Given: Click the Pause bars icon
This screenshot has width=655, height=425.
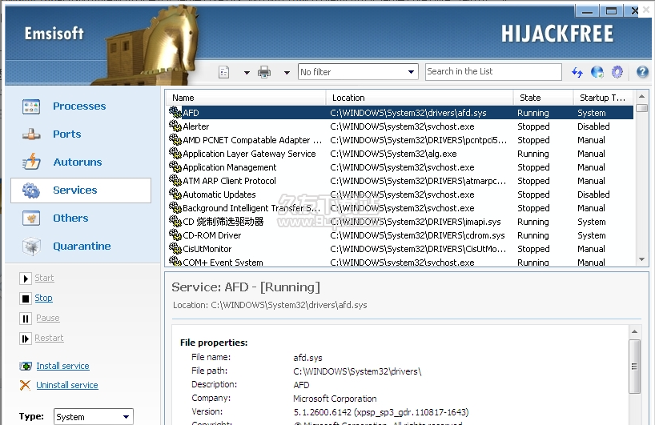Looking at the screenshot, I should [26, 319].
